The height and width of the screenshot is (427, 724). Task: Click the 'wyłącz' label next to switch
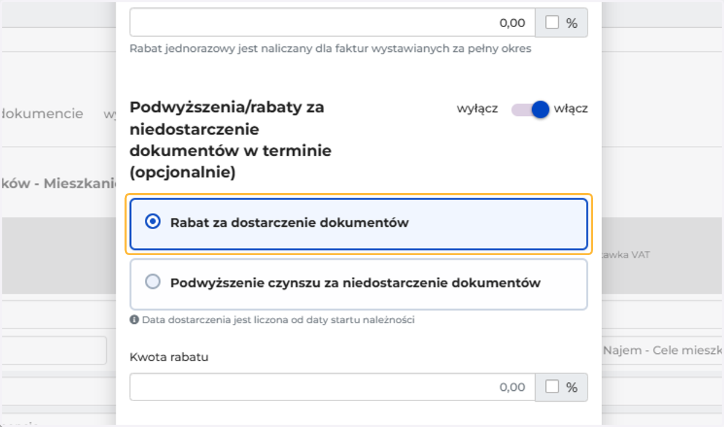coord(477,109)
